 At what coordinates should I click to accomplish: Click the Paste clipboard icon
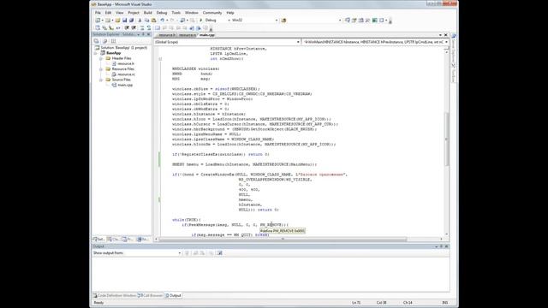pos(154,21)
